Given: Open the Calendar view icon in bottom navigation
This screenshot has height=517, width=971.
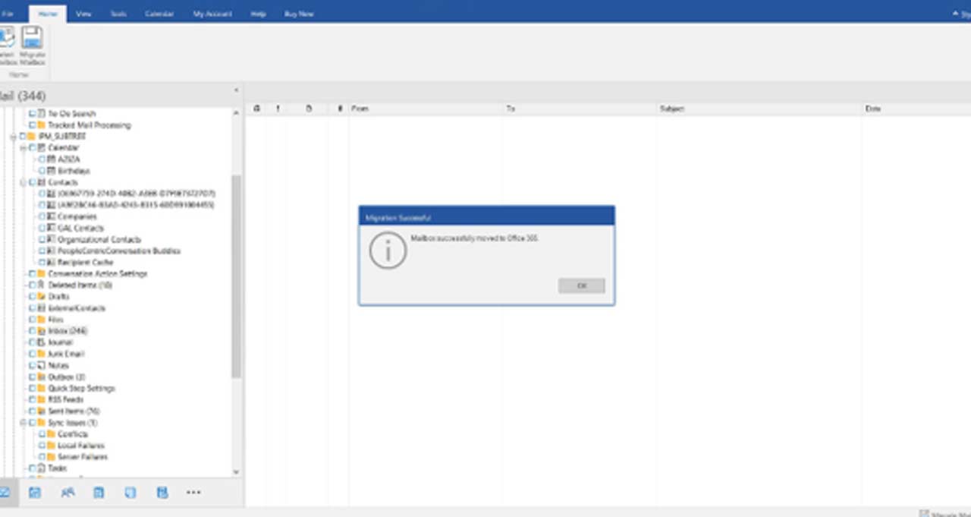Looking at the screenshot, I should [35, 493].
